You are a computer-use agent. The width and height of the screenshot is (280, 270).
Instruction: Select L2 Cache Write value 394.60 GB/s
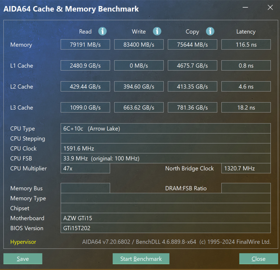139,87
